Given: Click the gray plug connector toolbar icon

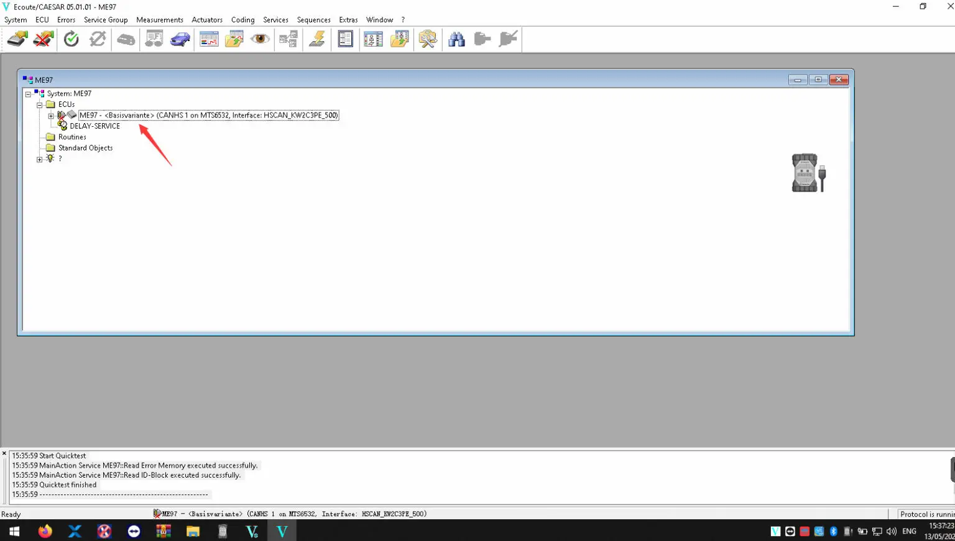Looking at the screenshot, I should (482, 39).
